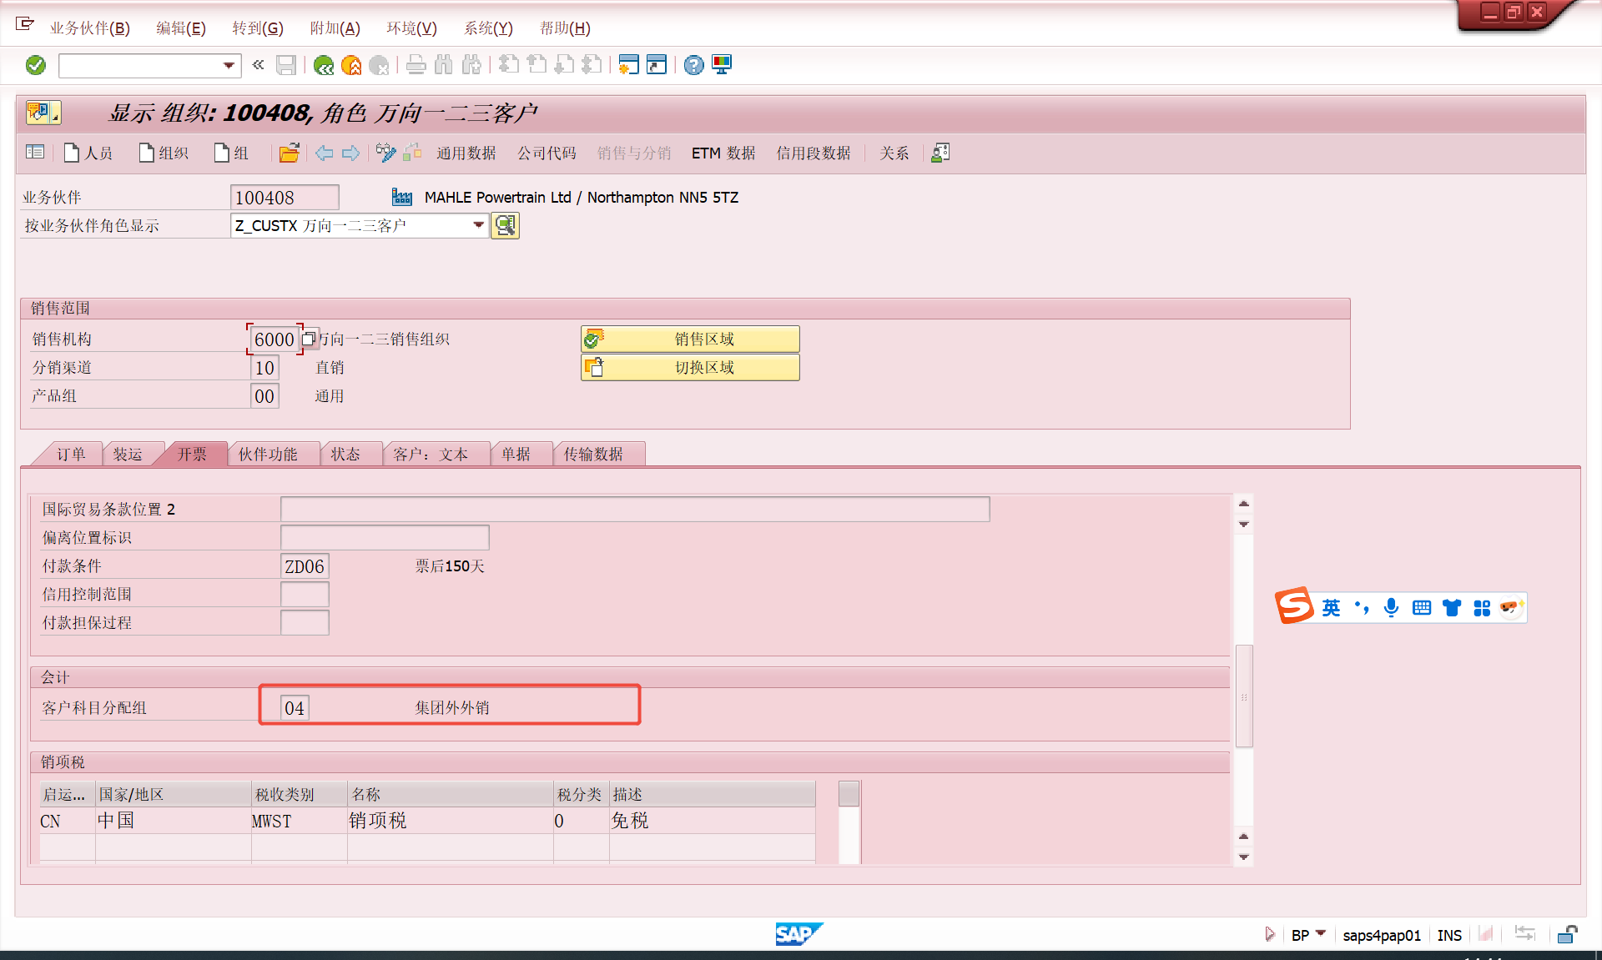Toggle display/change mode glasses-pencil icon
Screen dimensions: 1602x960
[385, 153]
